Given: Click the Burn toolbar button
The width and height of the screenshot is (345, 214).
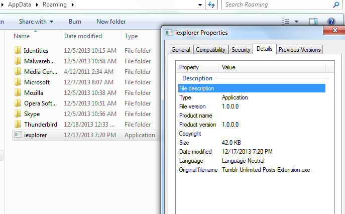Looking at the screenshot, I should click(x=75, y=22).
